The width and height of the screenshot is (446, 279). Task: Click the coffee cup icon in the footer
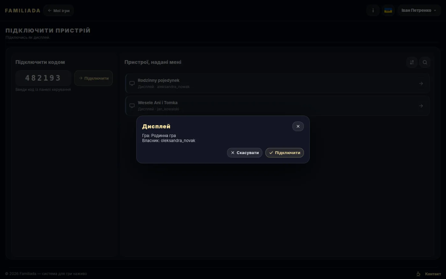point(418,274)
